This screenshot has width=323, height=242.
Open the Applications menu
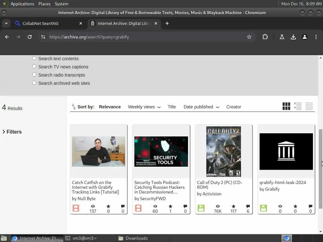pos(22,4)
